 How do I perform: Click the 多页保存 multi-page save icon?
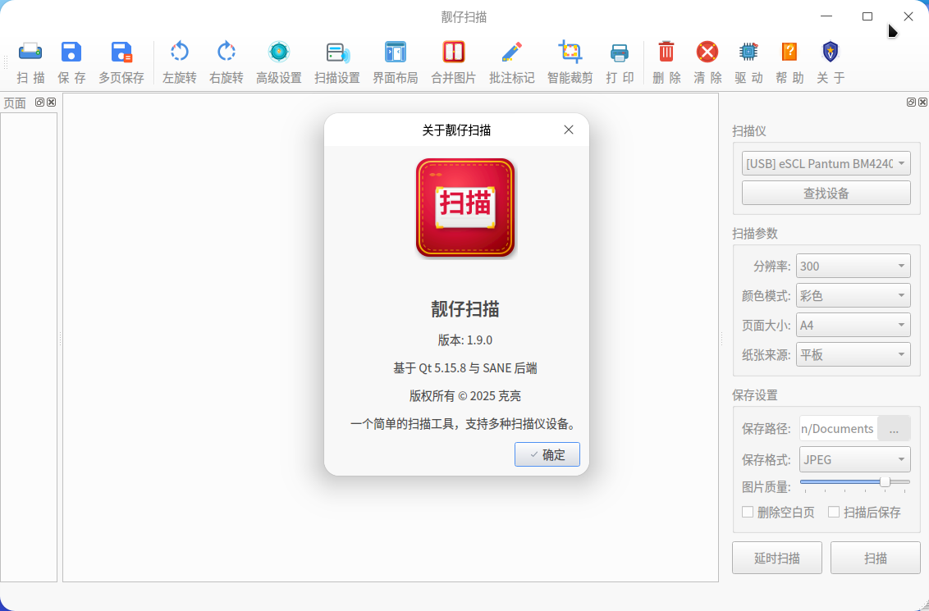(x=121, y=52)
